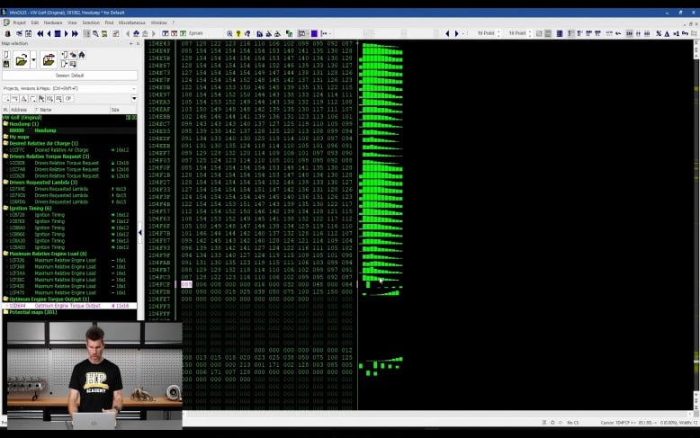Click the Off filter button in map list toolbar
Image resolution: width=700 pixels, height=438 pixels.
[68, 99]
